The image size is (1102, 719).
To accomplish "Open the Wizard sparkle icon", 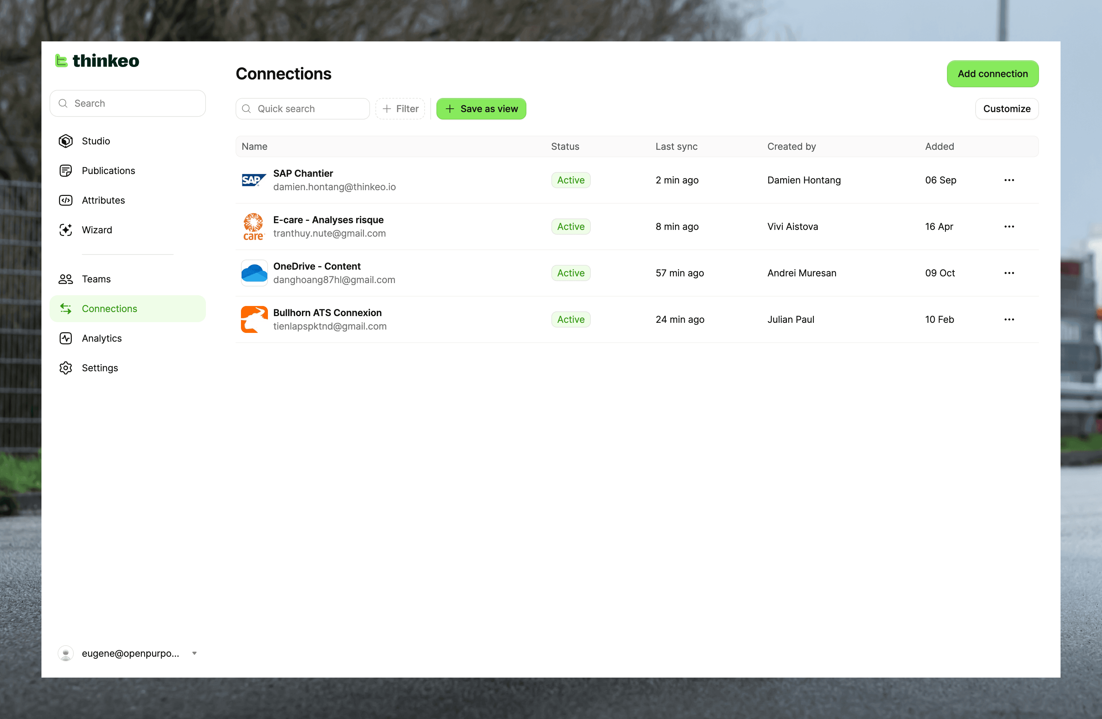I will coord(66,230).
